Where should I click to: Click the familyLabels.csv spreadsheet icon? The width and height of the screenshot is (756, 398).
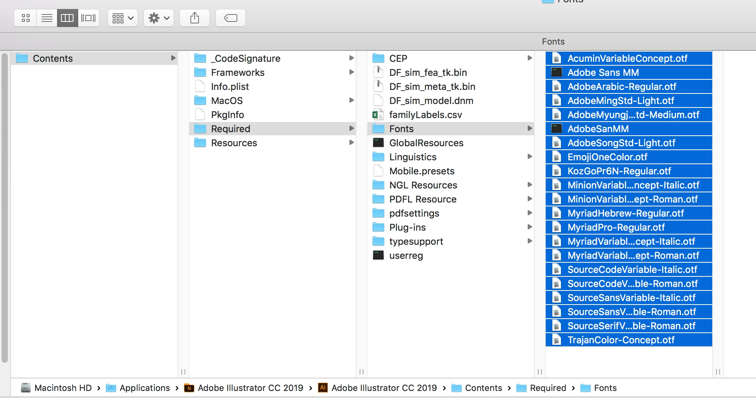click(x=378, y=115)
